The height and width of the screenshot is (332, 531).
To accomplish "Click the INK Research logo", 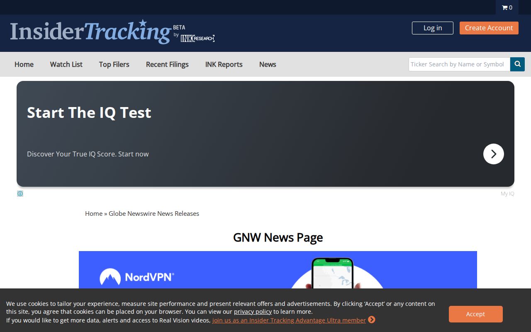I will [x=197, y=38].
